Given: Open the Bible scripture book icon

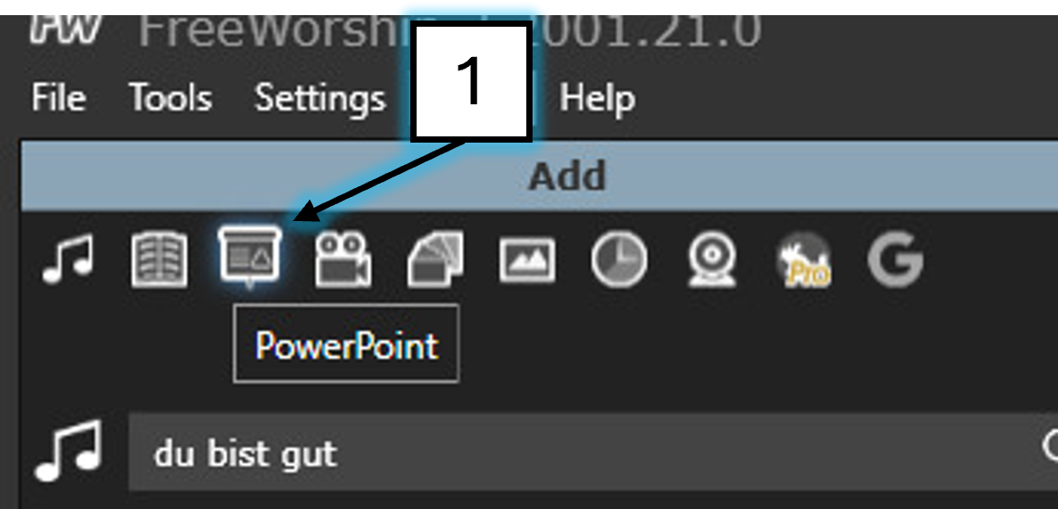Looking at the screenshot, I should tap(160, 259).
